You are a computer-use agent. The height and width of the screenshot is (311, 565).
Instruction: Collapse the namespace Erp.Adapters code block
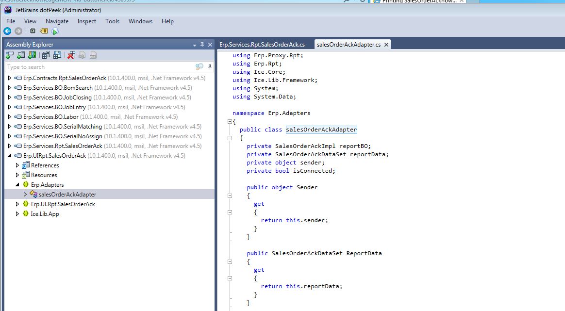pos(230,121)
